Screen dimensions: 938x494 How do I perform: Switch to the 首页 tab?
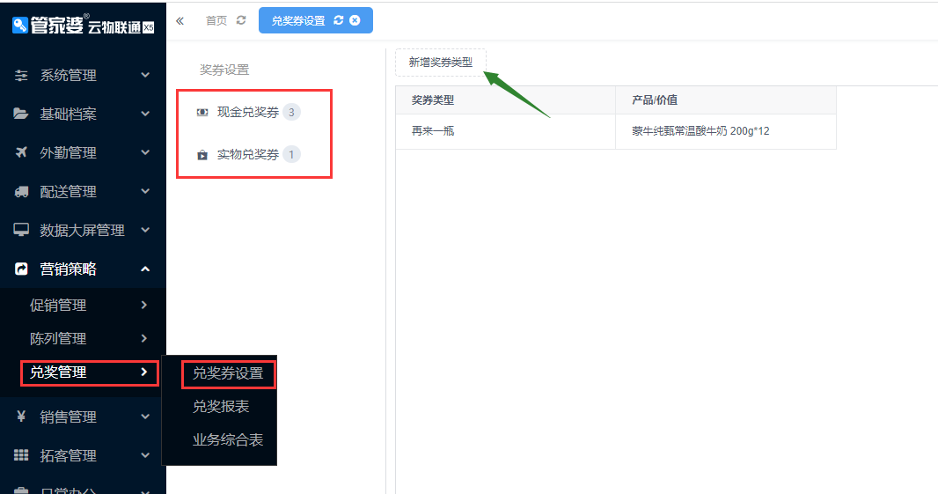pyautogui.click(x=216, y=20)
